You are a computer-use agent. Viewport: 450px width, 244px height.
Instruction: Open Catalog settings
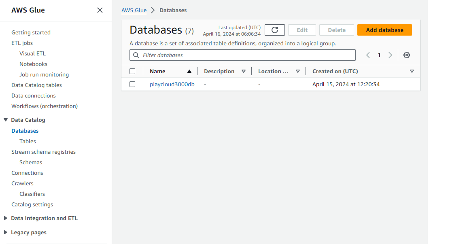click(x=32, y=204)
